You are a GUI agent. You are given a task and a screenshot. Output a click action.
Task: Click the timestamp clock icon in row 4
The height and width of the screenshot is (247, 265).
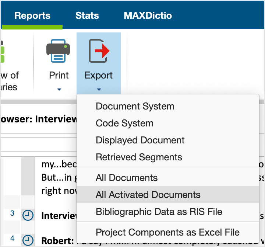click(x=28, y=240)
